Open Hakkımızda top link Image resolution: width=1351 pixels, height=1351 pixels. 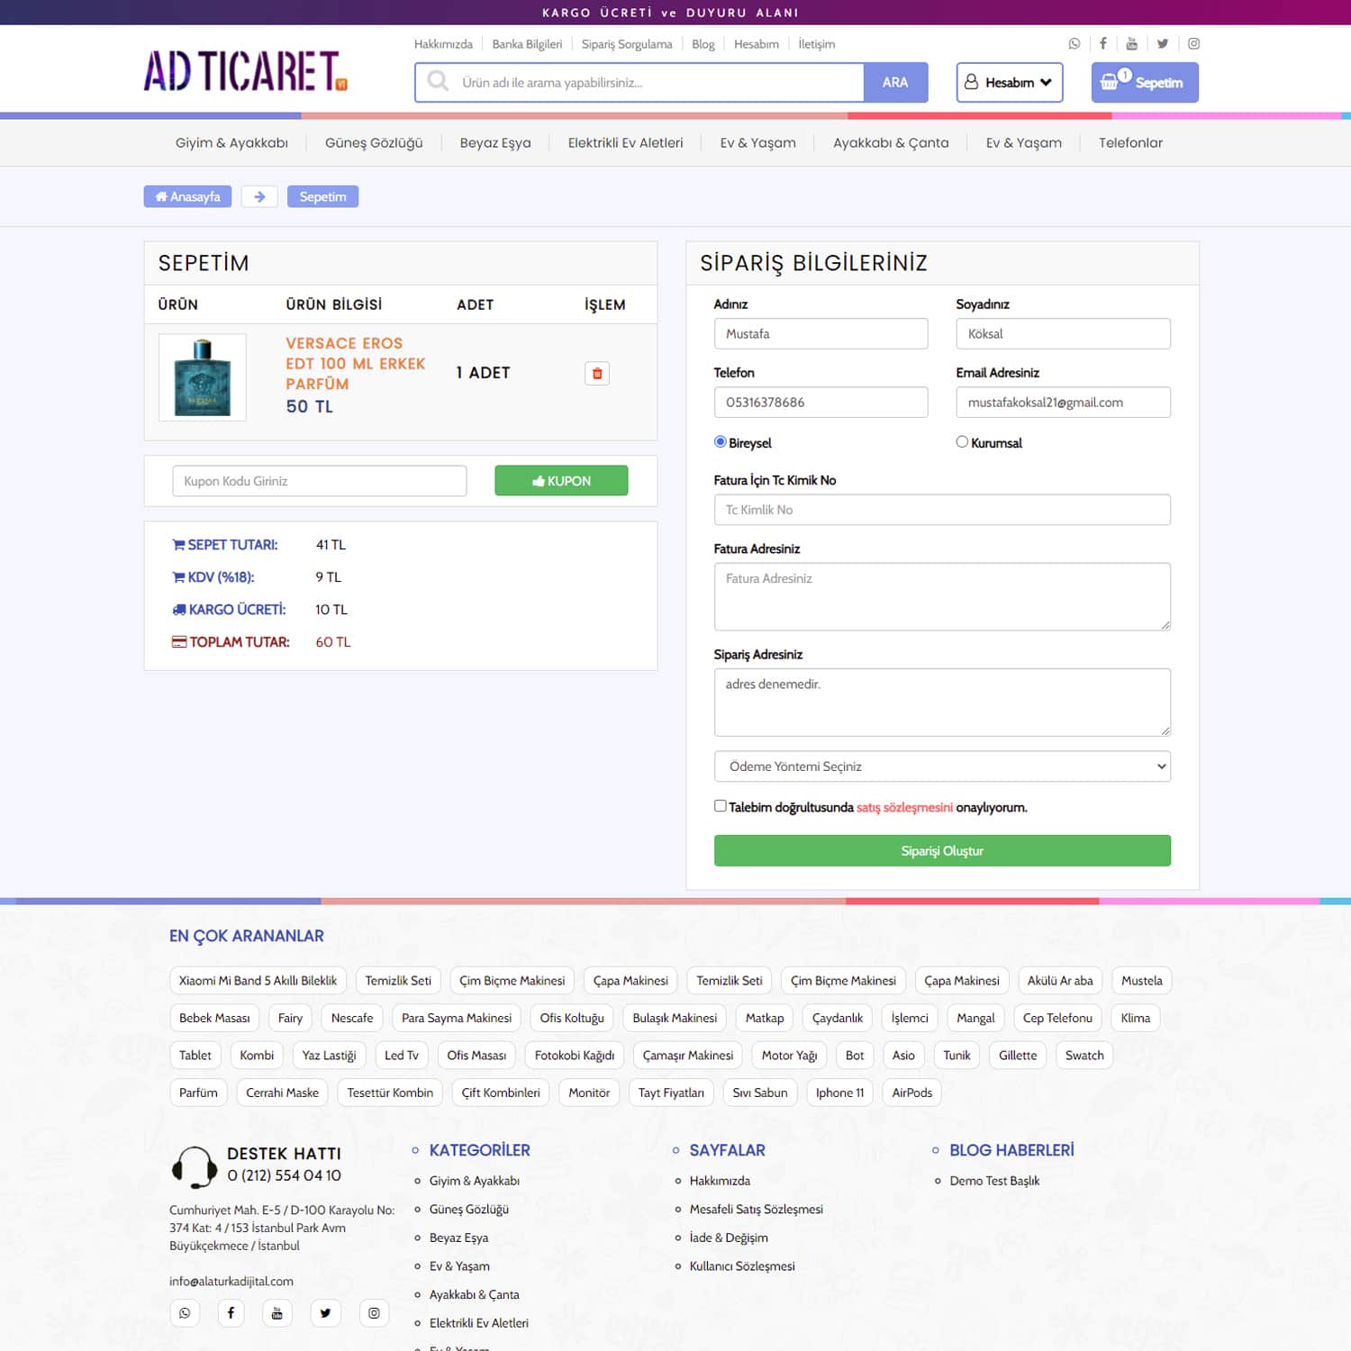443,44
